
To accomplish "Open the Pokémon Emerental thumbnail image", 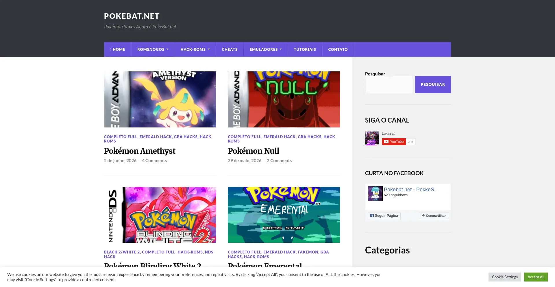I will (284, 215).
